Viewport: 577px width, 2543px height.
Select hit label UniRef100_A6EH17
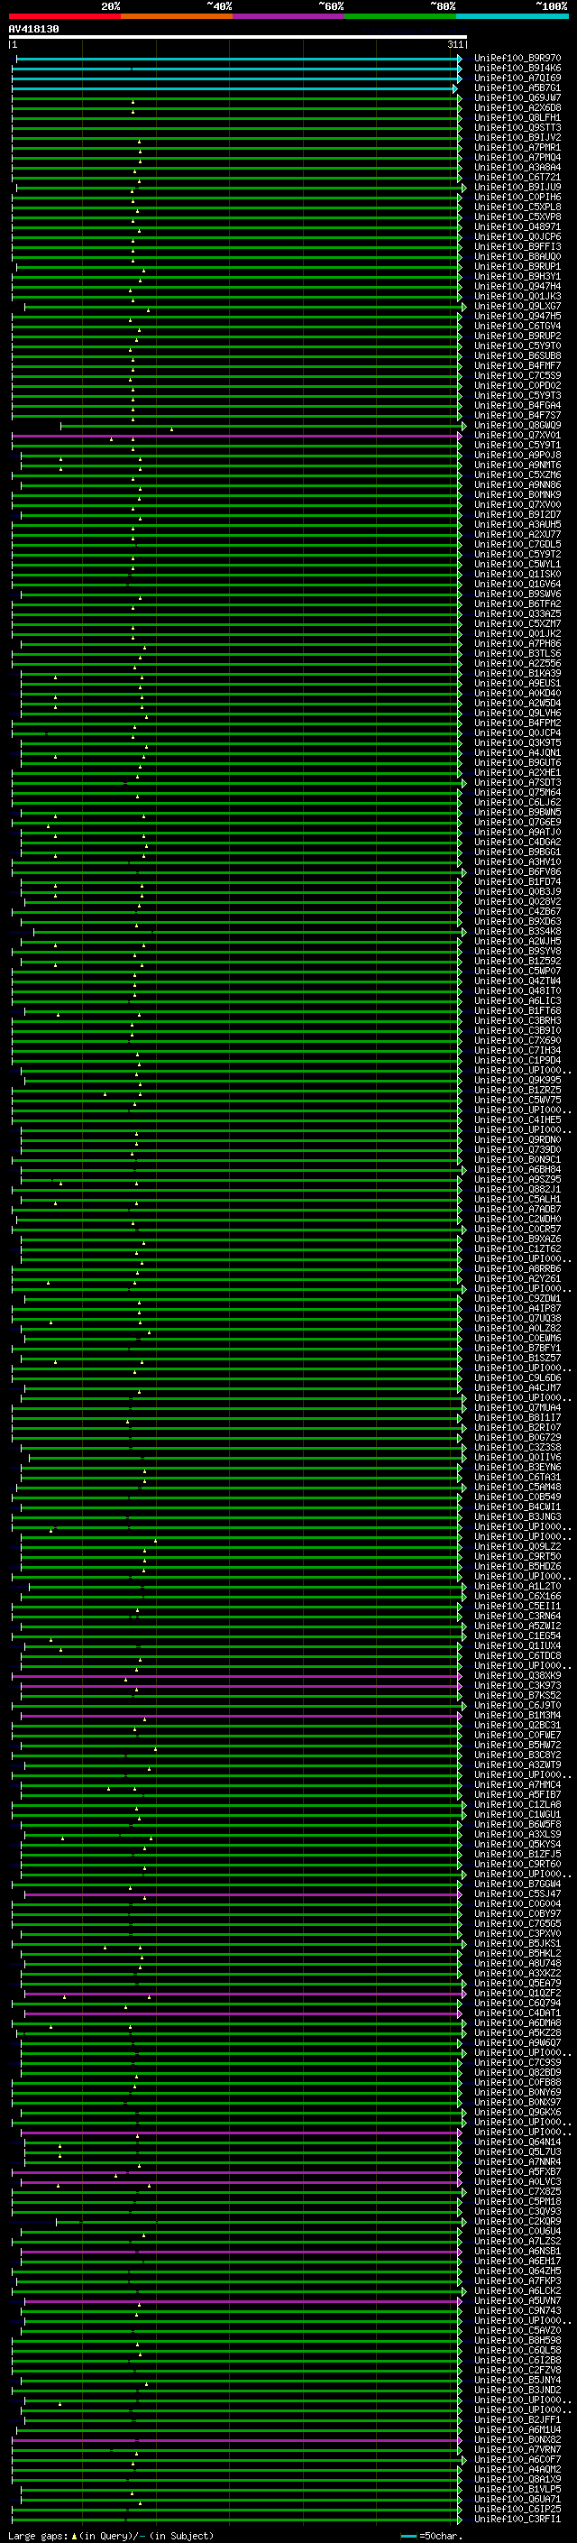click(517, 2262)
